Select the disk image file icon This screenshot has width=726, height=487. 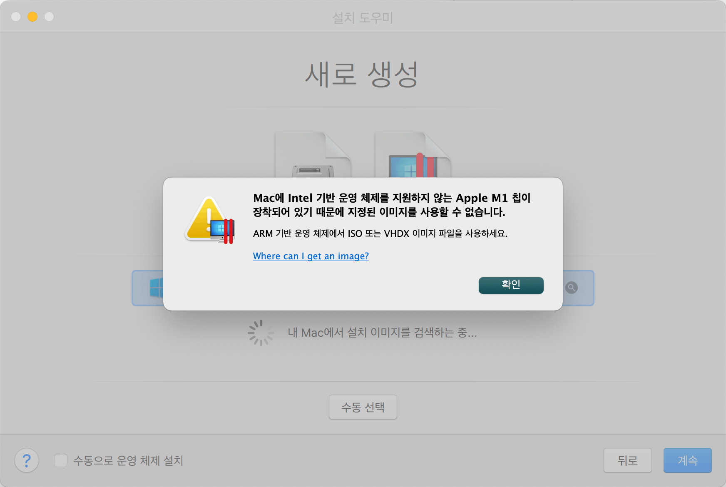pos(313,155)
